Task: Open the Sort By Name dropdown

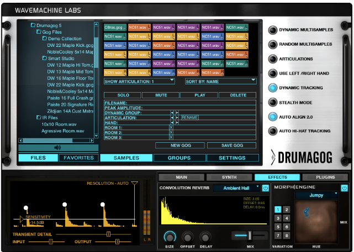Action: pos(220,82)
